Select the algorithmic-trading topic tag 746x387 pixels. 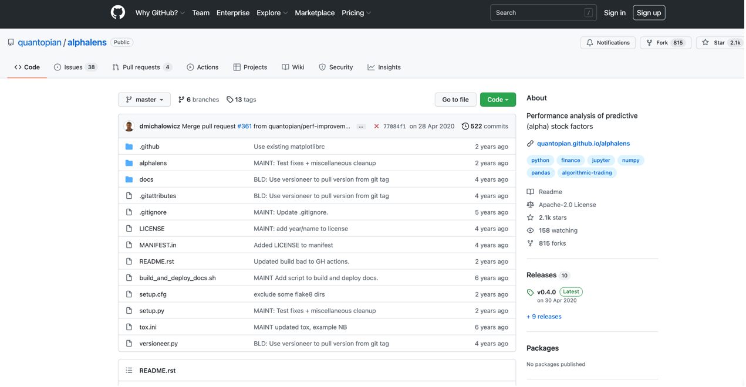(587, 173)
